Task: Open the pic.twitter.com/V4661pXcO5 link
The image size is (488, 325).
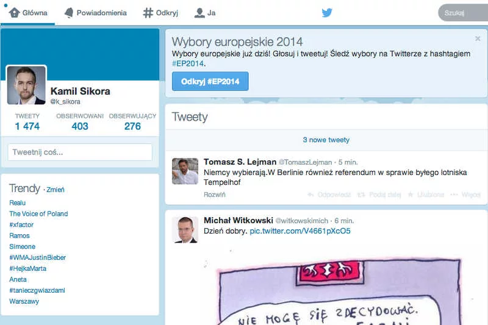Action: click(x=300, y=231)
